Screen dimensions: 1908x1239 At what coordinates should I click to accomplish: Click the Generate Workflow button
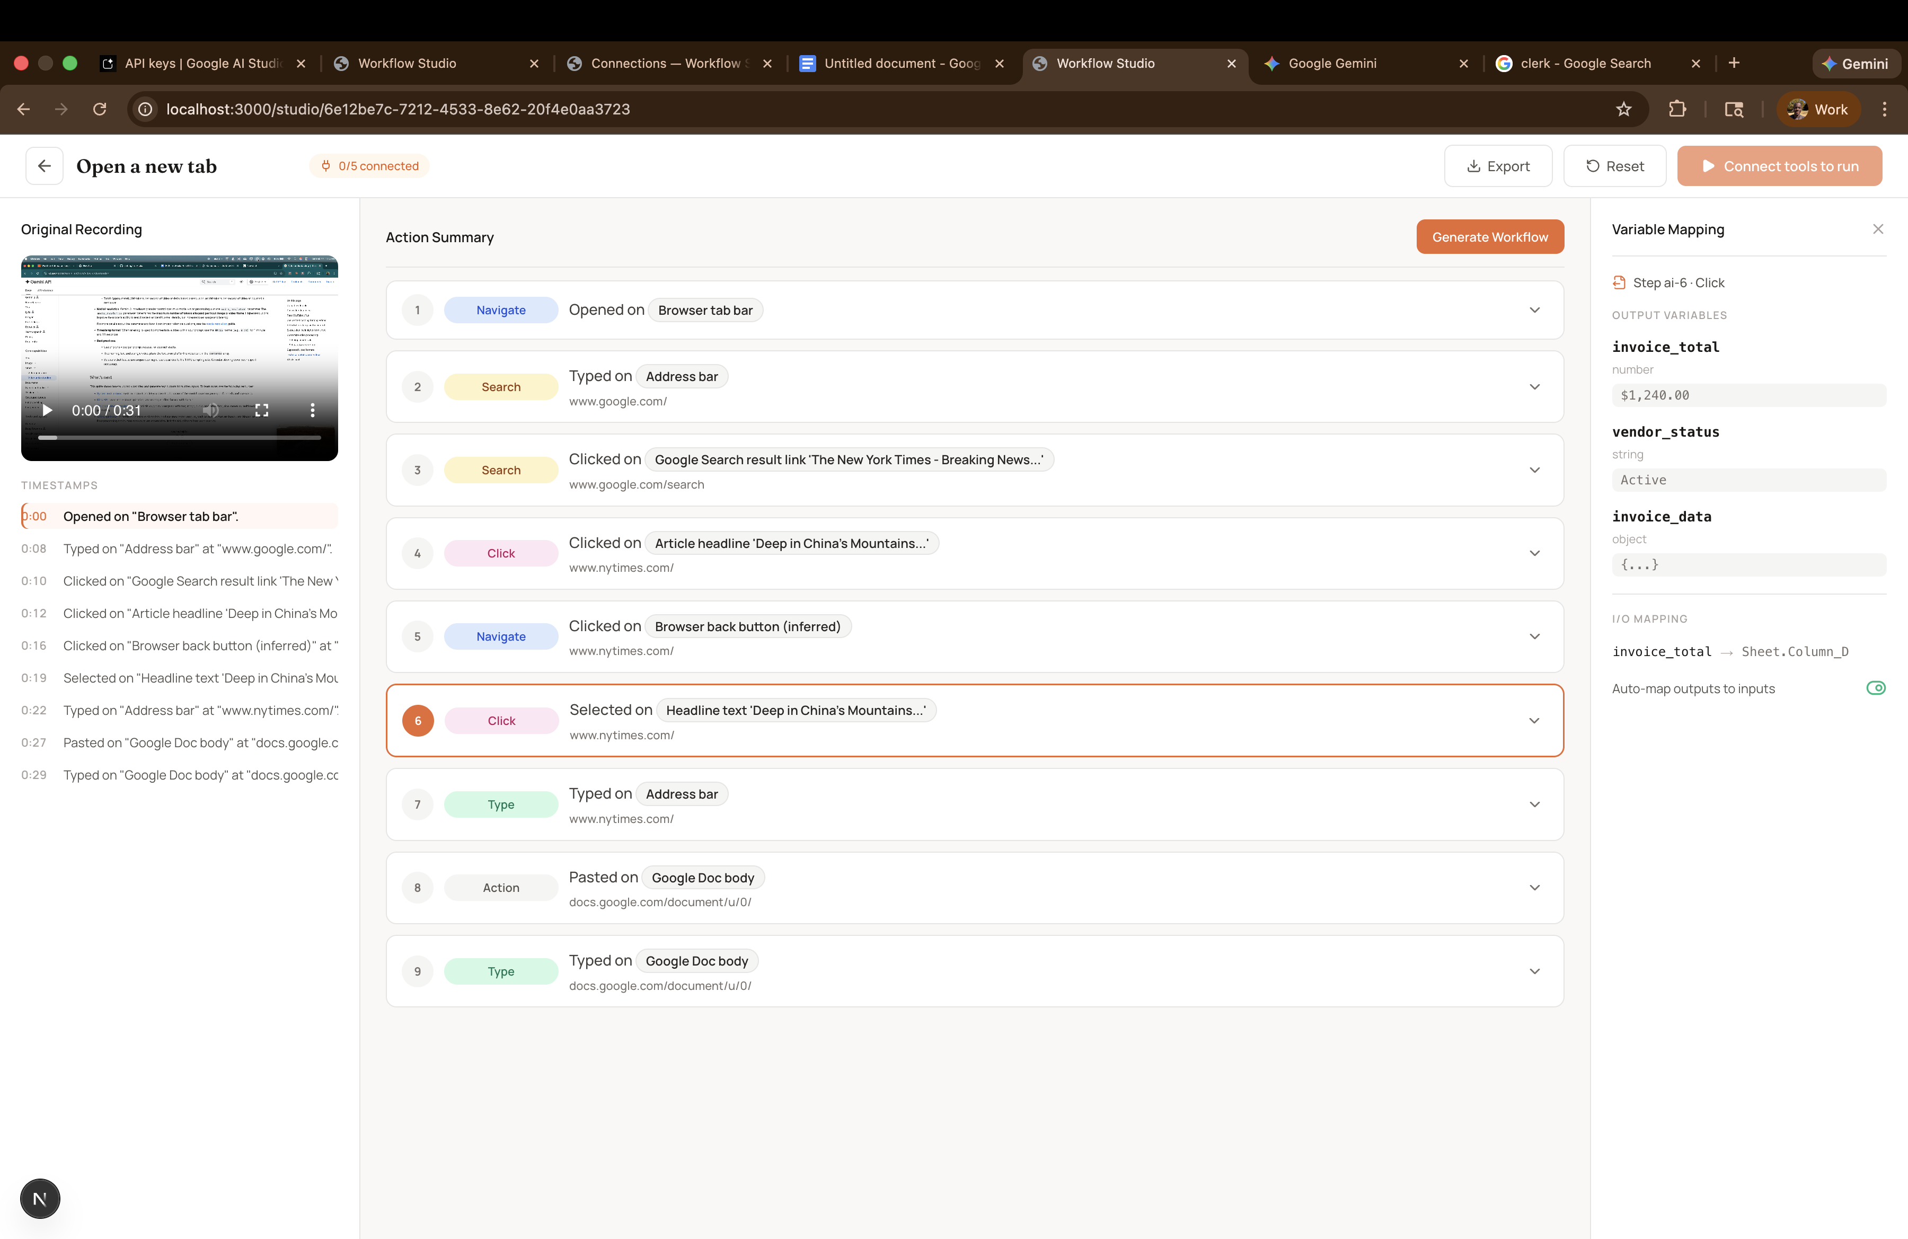pos(1489,237)
